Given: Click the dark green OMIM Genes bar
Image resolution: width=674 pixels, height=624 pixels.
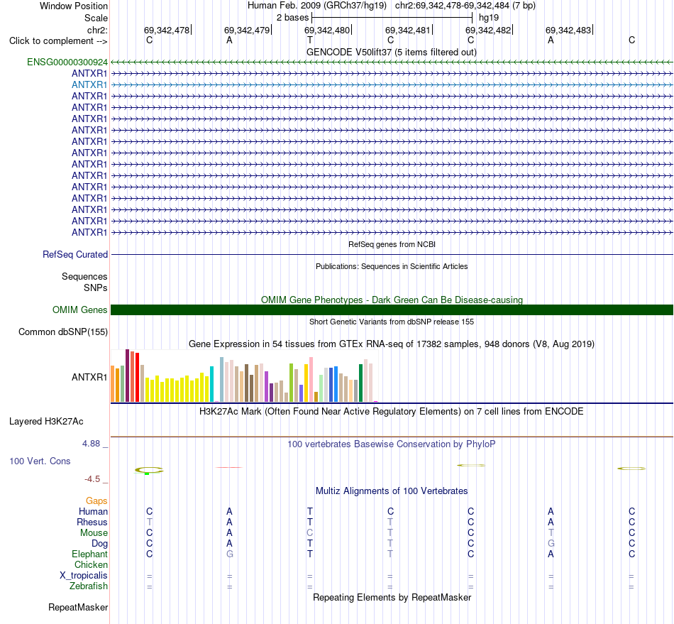Looking at the screenshot, I should click(392, 310).
